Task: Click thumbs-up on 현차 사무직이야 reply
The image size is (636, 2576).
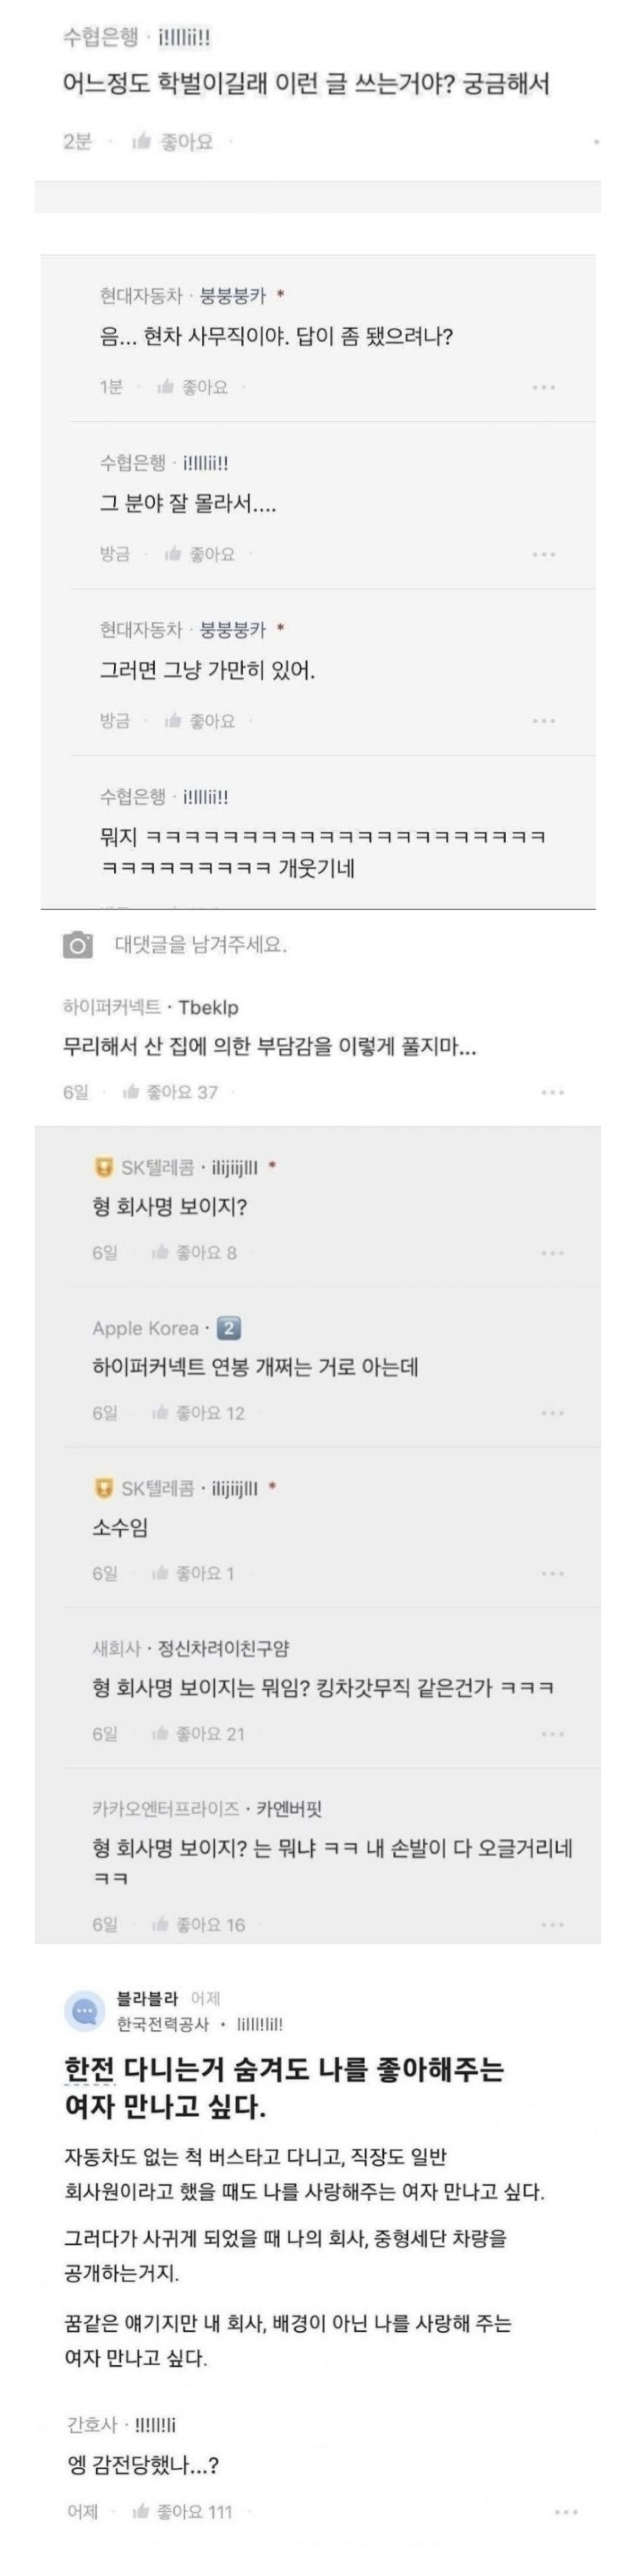Action: click(166, 387)
